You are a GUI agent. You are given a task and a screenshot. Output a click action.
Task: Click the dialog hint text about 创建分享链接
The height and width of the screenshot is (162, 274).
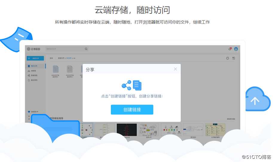coord(132,96)
